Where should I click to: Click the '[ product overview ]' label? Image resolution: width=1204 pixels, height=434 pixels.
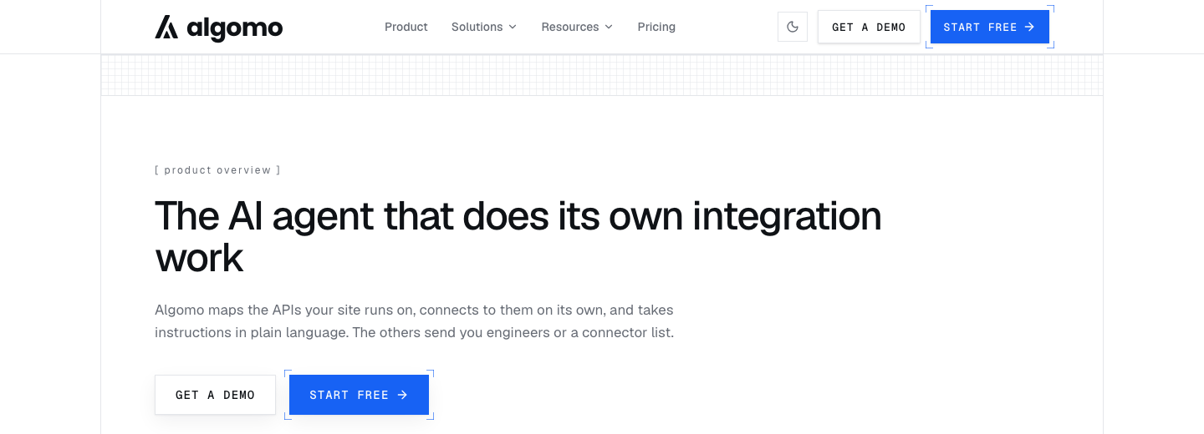coord(217,170)
